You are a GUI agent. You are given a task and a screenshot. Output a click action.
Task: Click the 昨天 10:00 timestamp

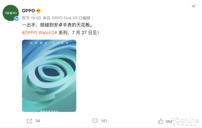[31, 18]
